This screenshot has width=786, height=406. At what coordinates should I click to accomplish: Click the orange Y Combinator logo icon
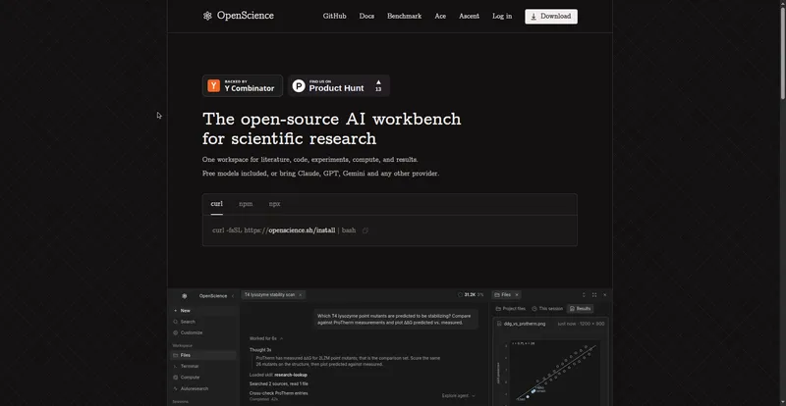[213, 85]
